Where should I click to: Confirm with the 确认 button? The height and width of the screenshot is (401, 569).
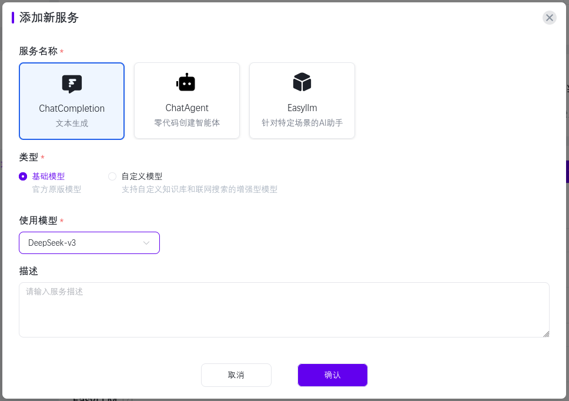coord(332,375)
